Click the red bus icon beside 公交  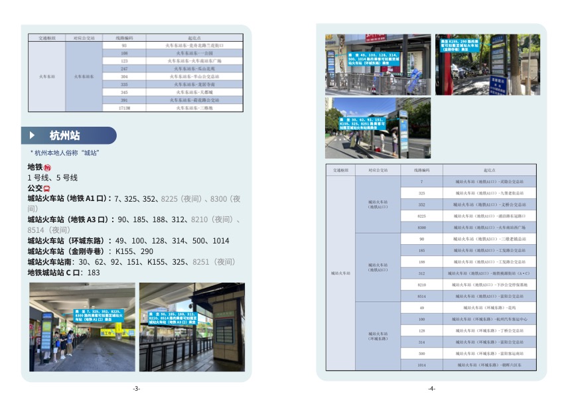coord(47,188)
